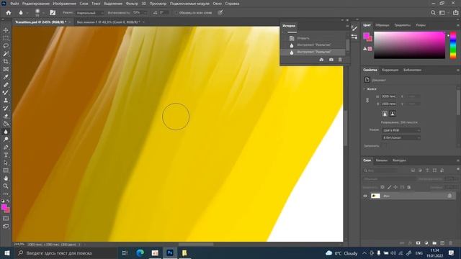Screen dimensions: 461x259
Task: Pick a color in the color field
Action: click(410, 45)
